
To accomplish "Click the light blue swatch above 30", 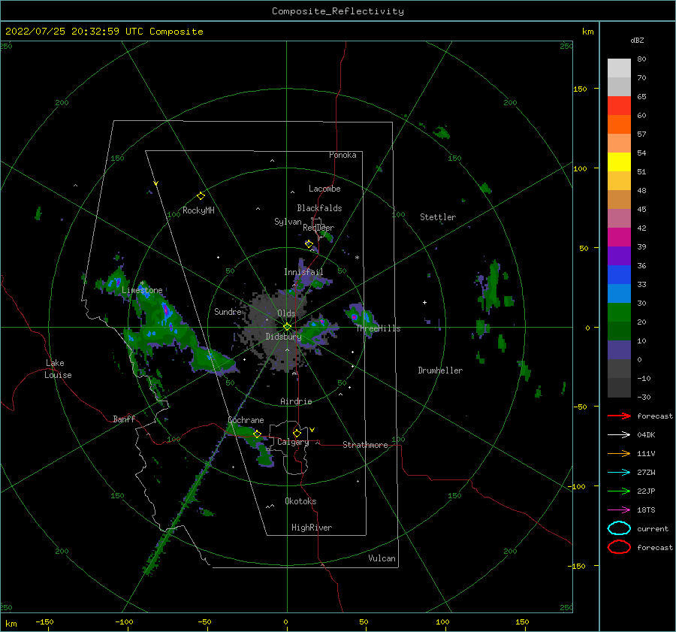I will coord(619,293).
